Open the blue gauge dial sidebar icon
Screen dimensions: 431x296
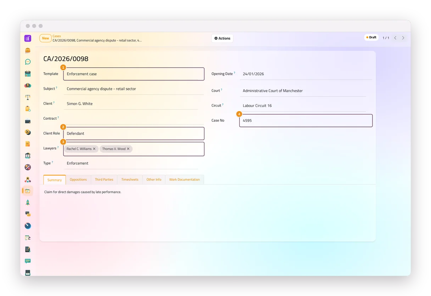(28, 226)
